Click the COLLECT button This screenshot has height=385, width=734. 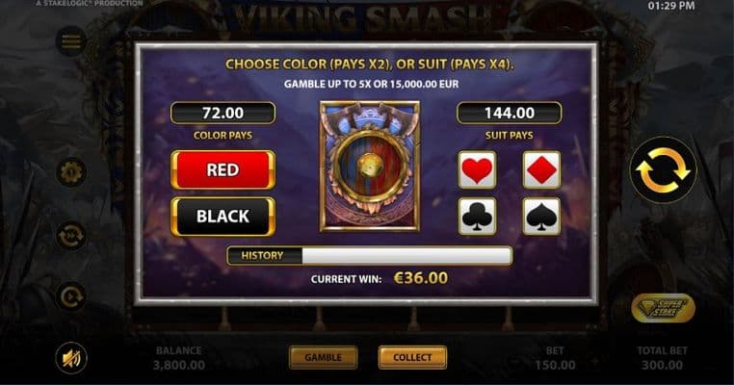(x=412, y=357)
